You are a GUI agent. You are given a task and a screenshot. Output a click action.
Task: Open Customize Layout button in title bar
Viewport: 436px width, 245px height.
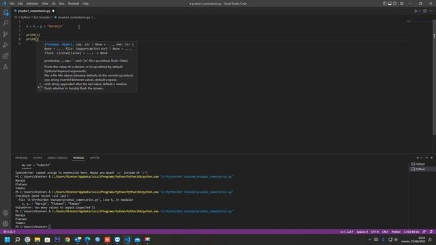[x=401, y=3]
